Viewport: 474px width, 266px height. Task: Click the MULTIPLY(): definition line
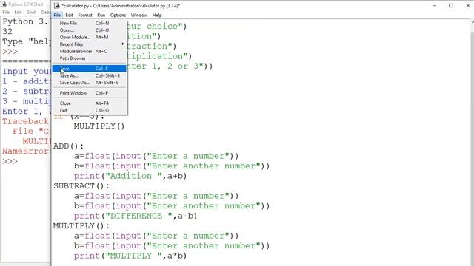click(81, 226)
